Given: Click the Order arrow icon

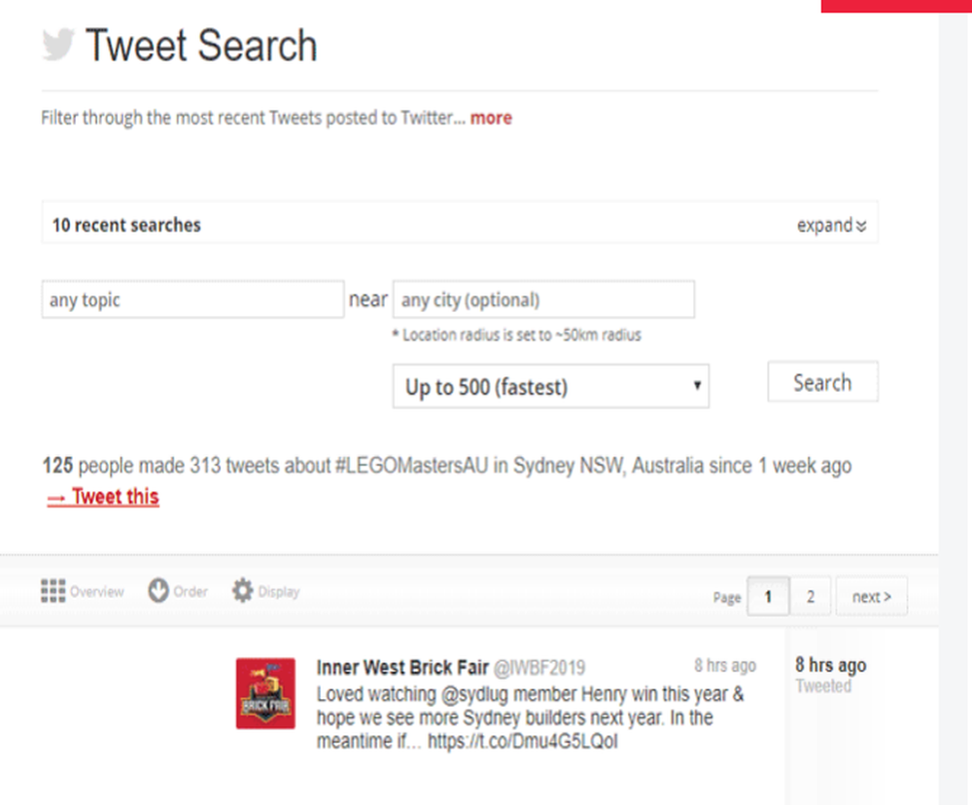Looking at the screenshot, I should click(158, 591).
